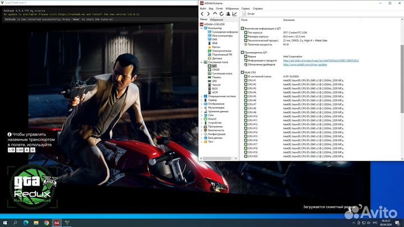The height and width of the screenshot is (227, 404).
Task: Click the up-level arrow in AIDA64 toolbar
Action: [215, 14]
